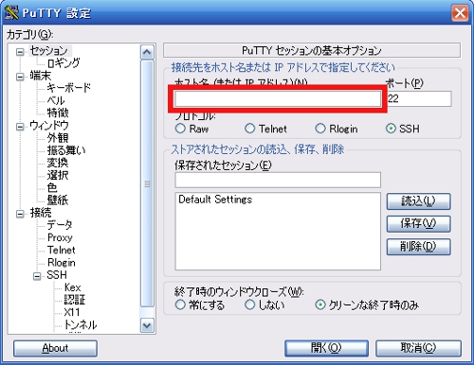Open the キーボード settings

(68, 88)
